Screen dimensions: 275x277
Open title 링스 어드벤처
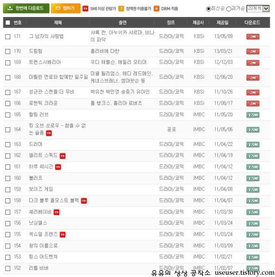[43, 257]
